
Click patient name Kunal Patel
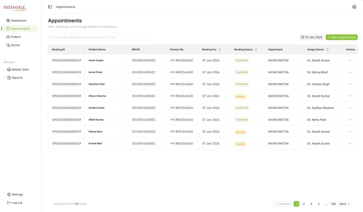pos(95,72)
